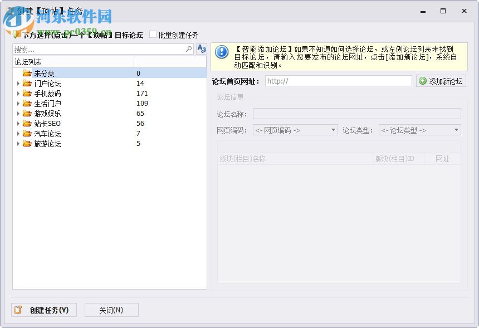Click the folder icon beside 站长SEO

pos(26,123)
